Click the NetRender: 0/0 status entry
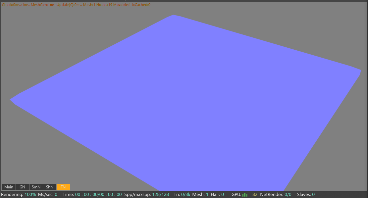This screenshot has width=368, height=198. point(276,194)
